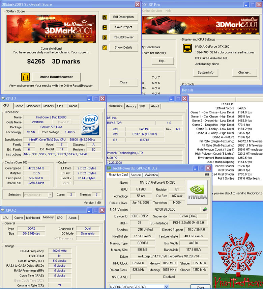Click the Core Voltage 1.488 V value

point(70,132)
